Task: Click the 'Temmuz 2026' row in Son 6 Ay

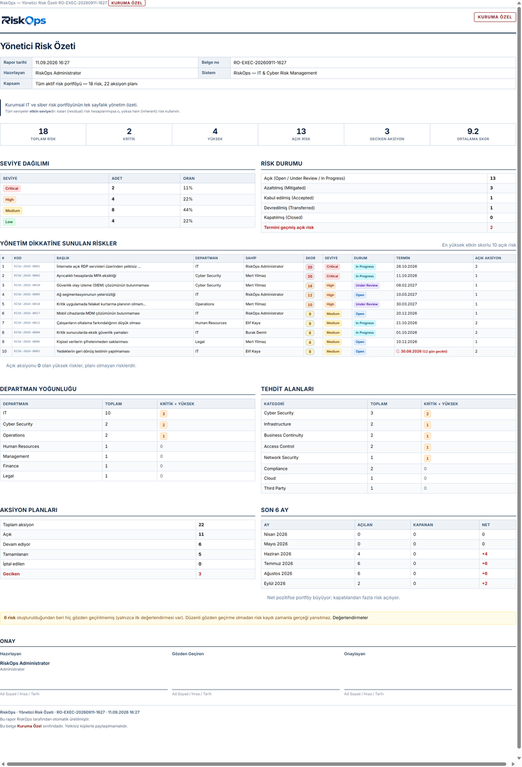Action: tap(388, 564)
